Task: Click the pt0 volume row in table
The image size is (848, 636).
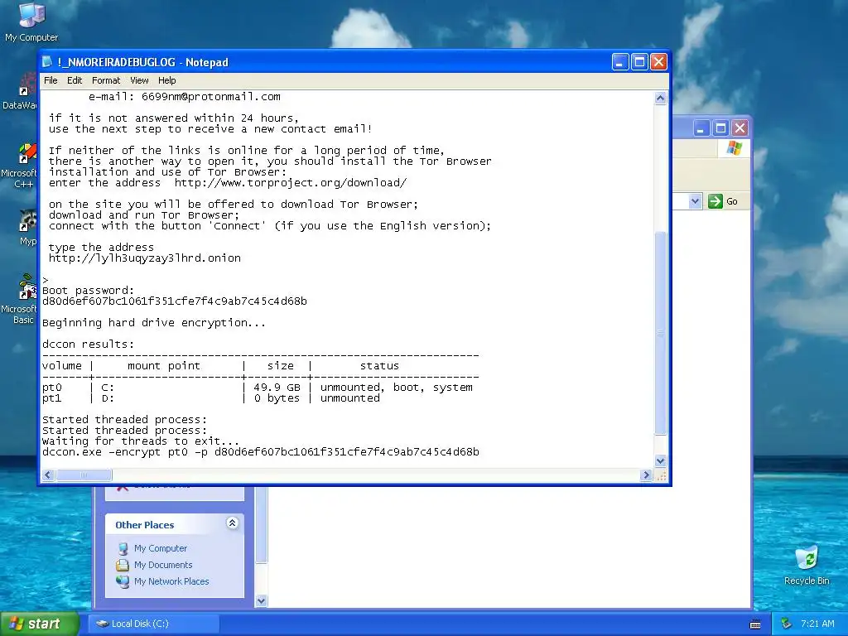Action: (x=258, y=388)
